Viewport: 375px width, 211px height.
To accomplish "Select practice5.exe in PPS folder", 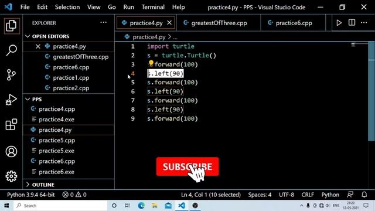I will [56, 151].
